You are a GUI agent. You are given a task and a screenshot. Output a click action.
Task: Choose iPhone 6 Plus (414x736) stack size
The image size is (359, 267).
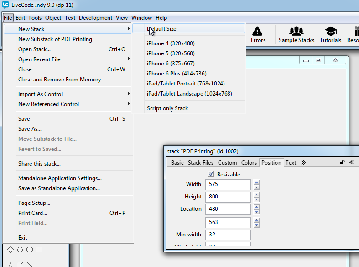pyautogui.click(x=189, y=74)
